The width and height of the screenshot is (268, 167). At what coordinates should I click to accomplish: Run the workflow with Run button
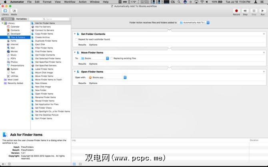(262, 11)
